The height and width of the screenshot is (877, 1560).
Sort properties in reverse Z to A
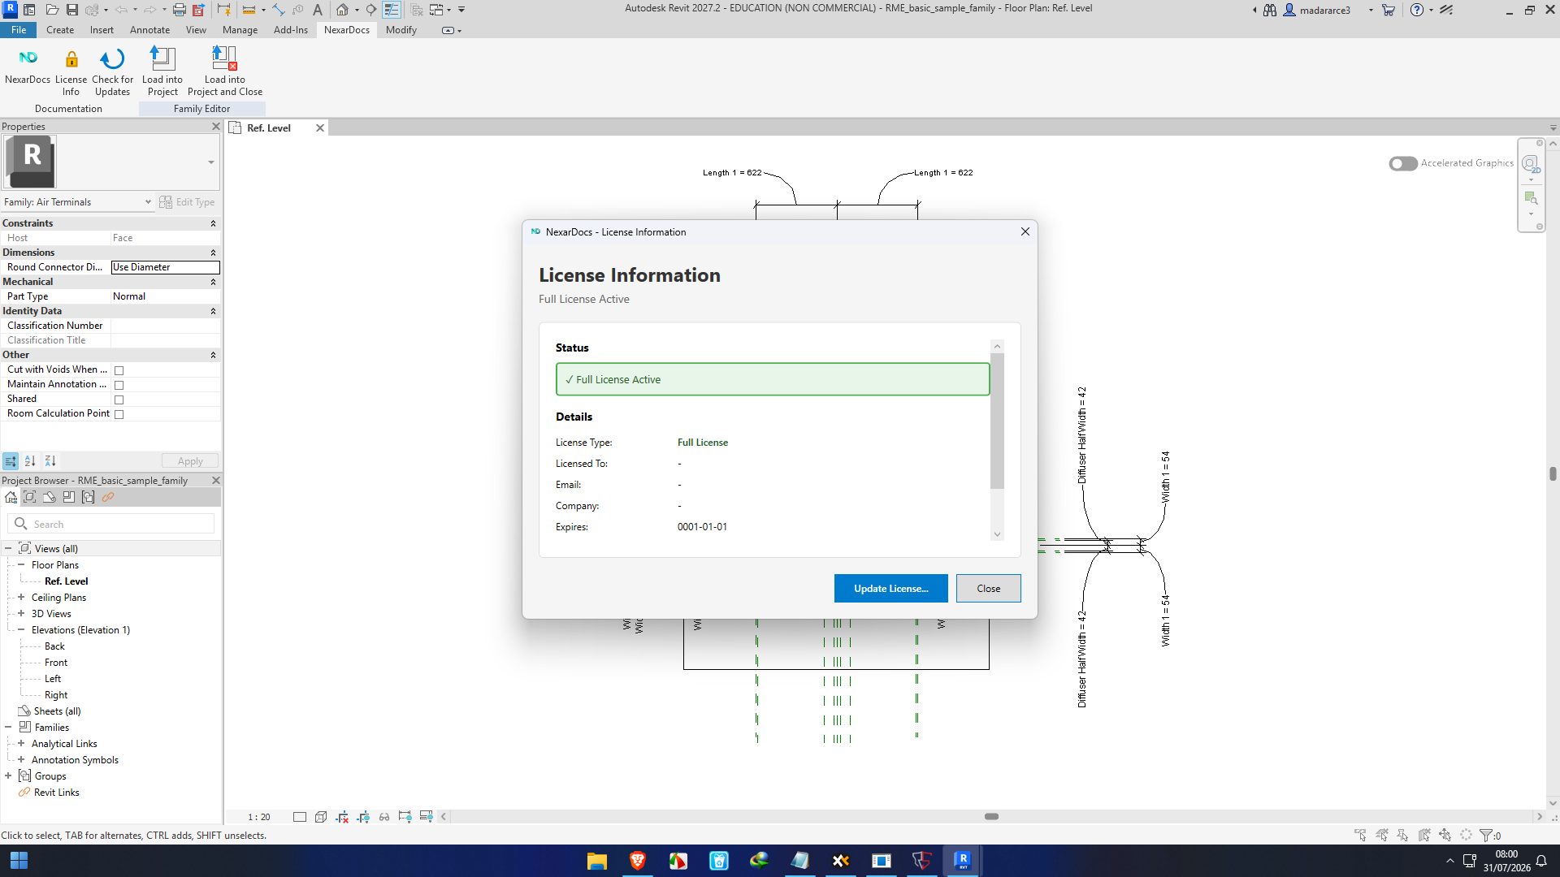coord(50,461)
